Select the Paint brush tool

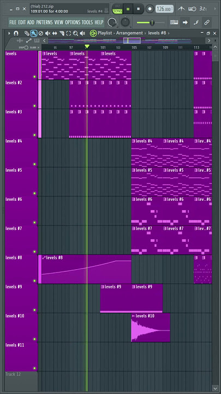point(34,33)
